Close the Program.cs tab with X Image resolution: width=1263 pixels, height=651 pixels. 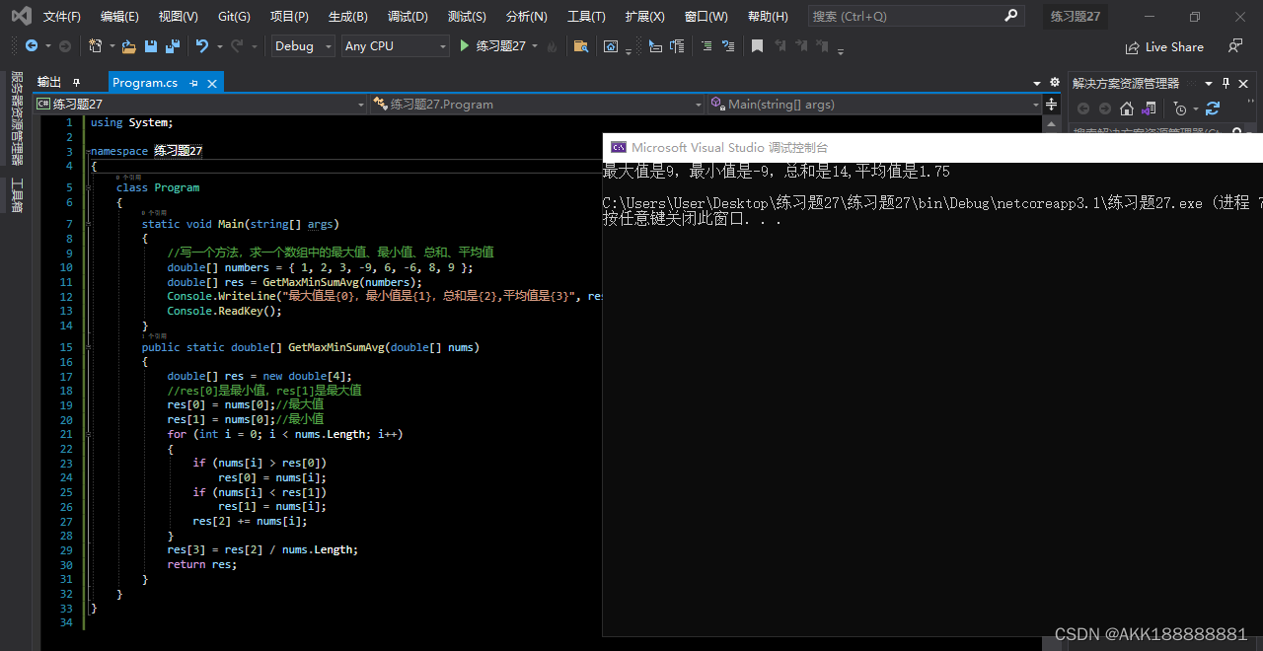tap(212, 83)
